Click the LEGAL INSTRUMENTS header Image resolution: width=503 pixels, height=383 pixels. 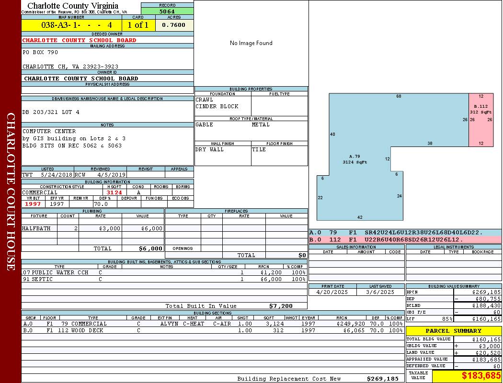[x=454, y=247]
